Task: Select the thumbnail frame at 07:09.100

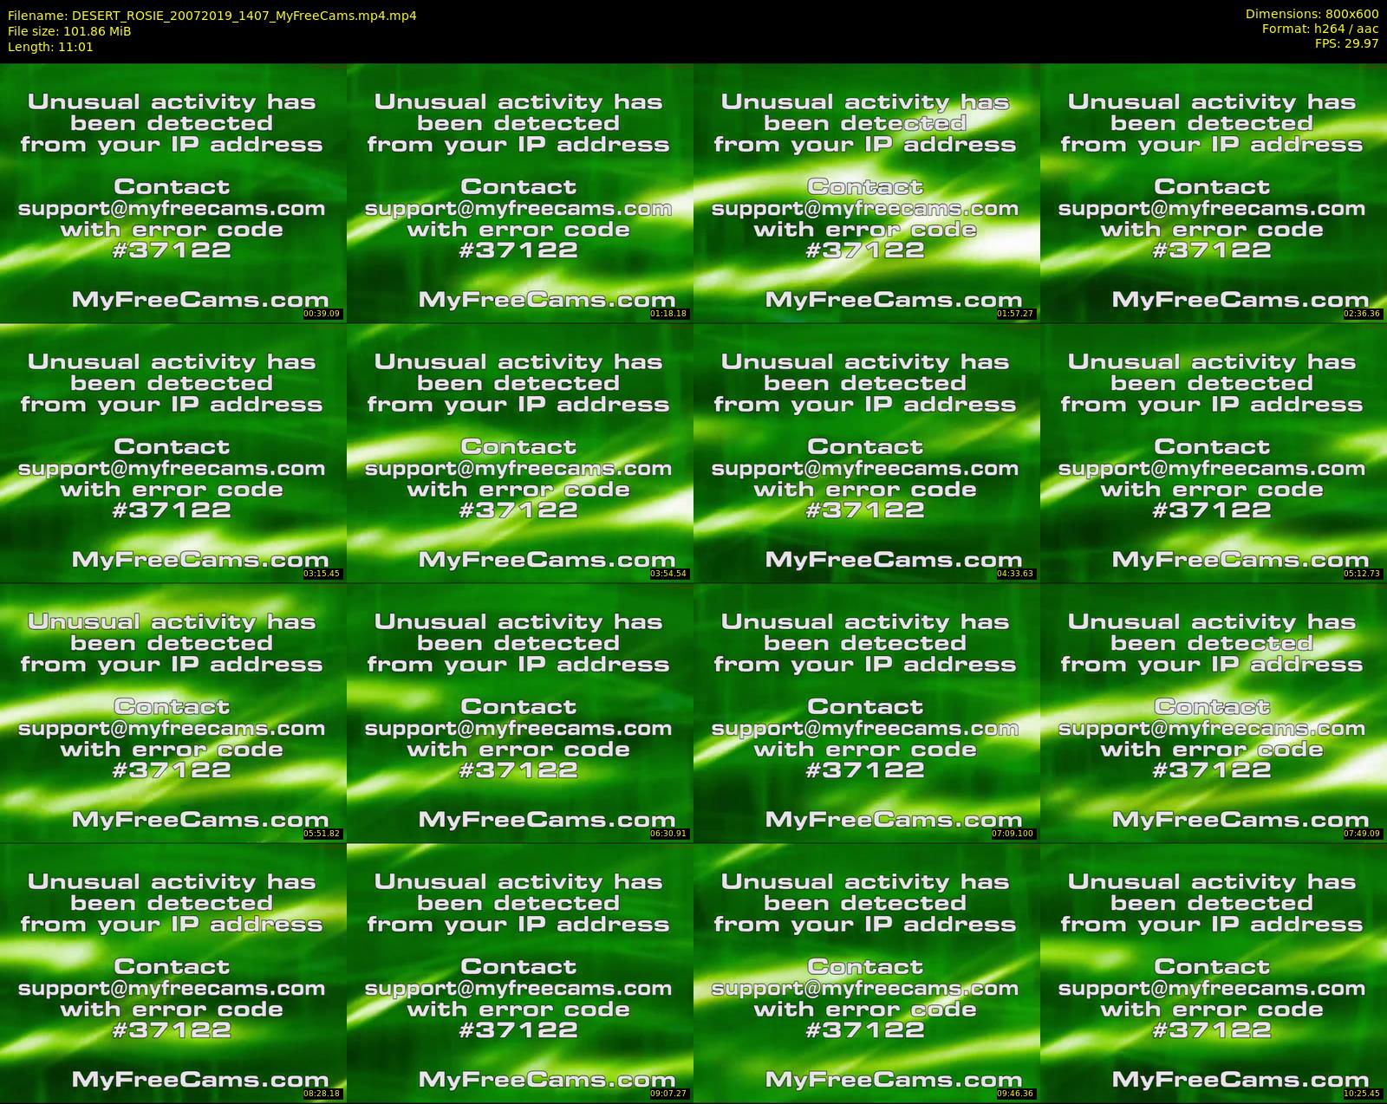Action: coord(866,713)
